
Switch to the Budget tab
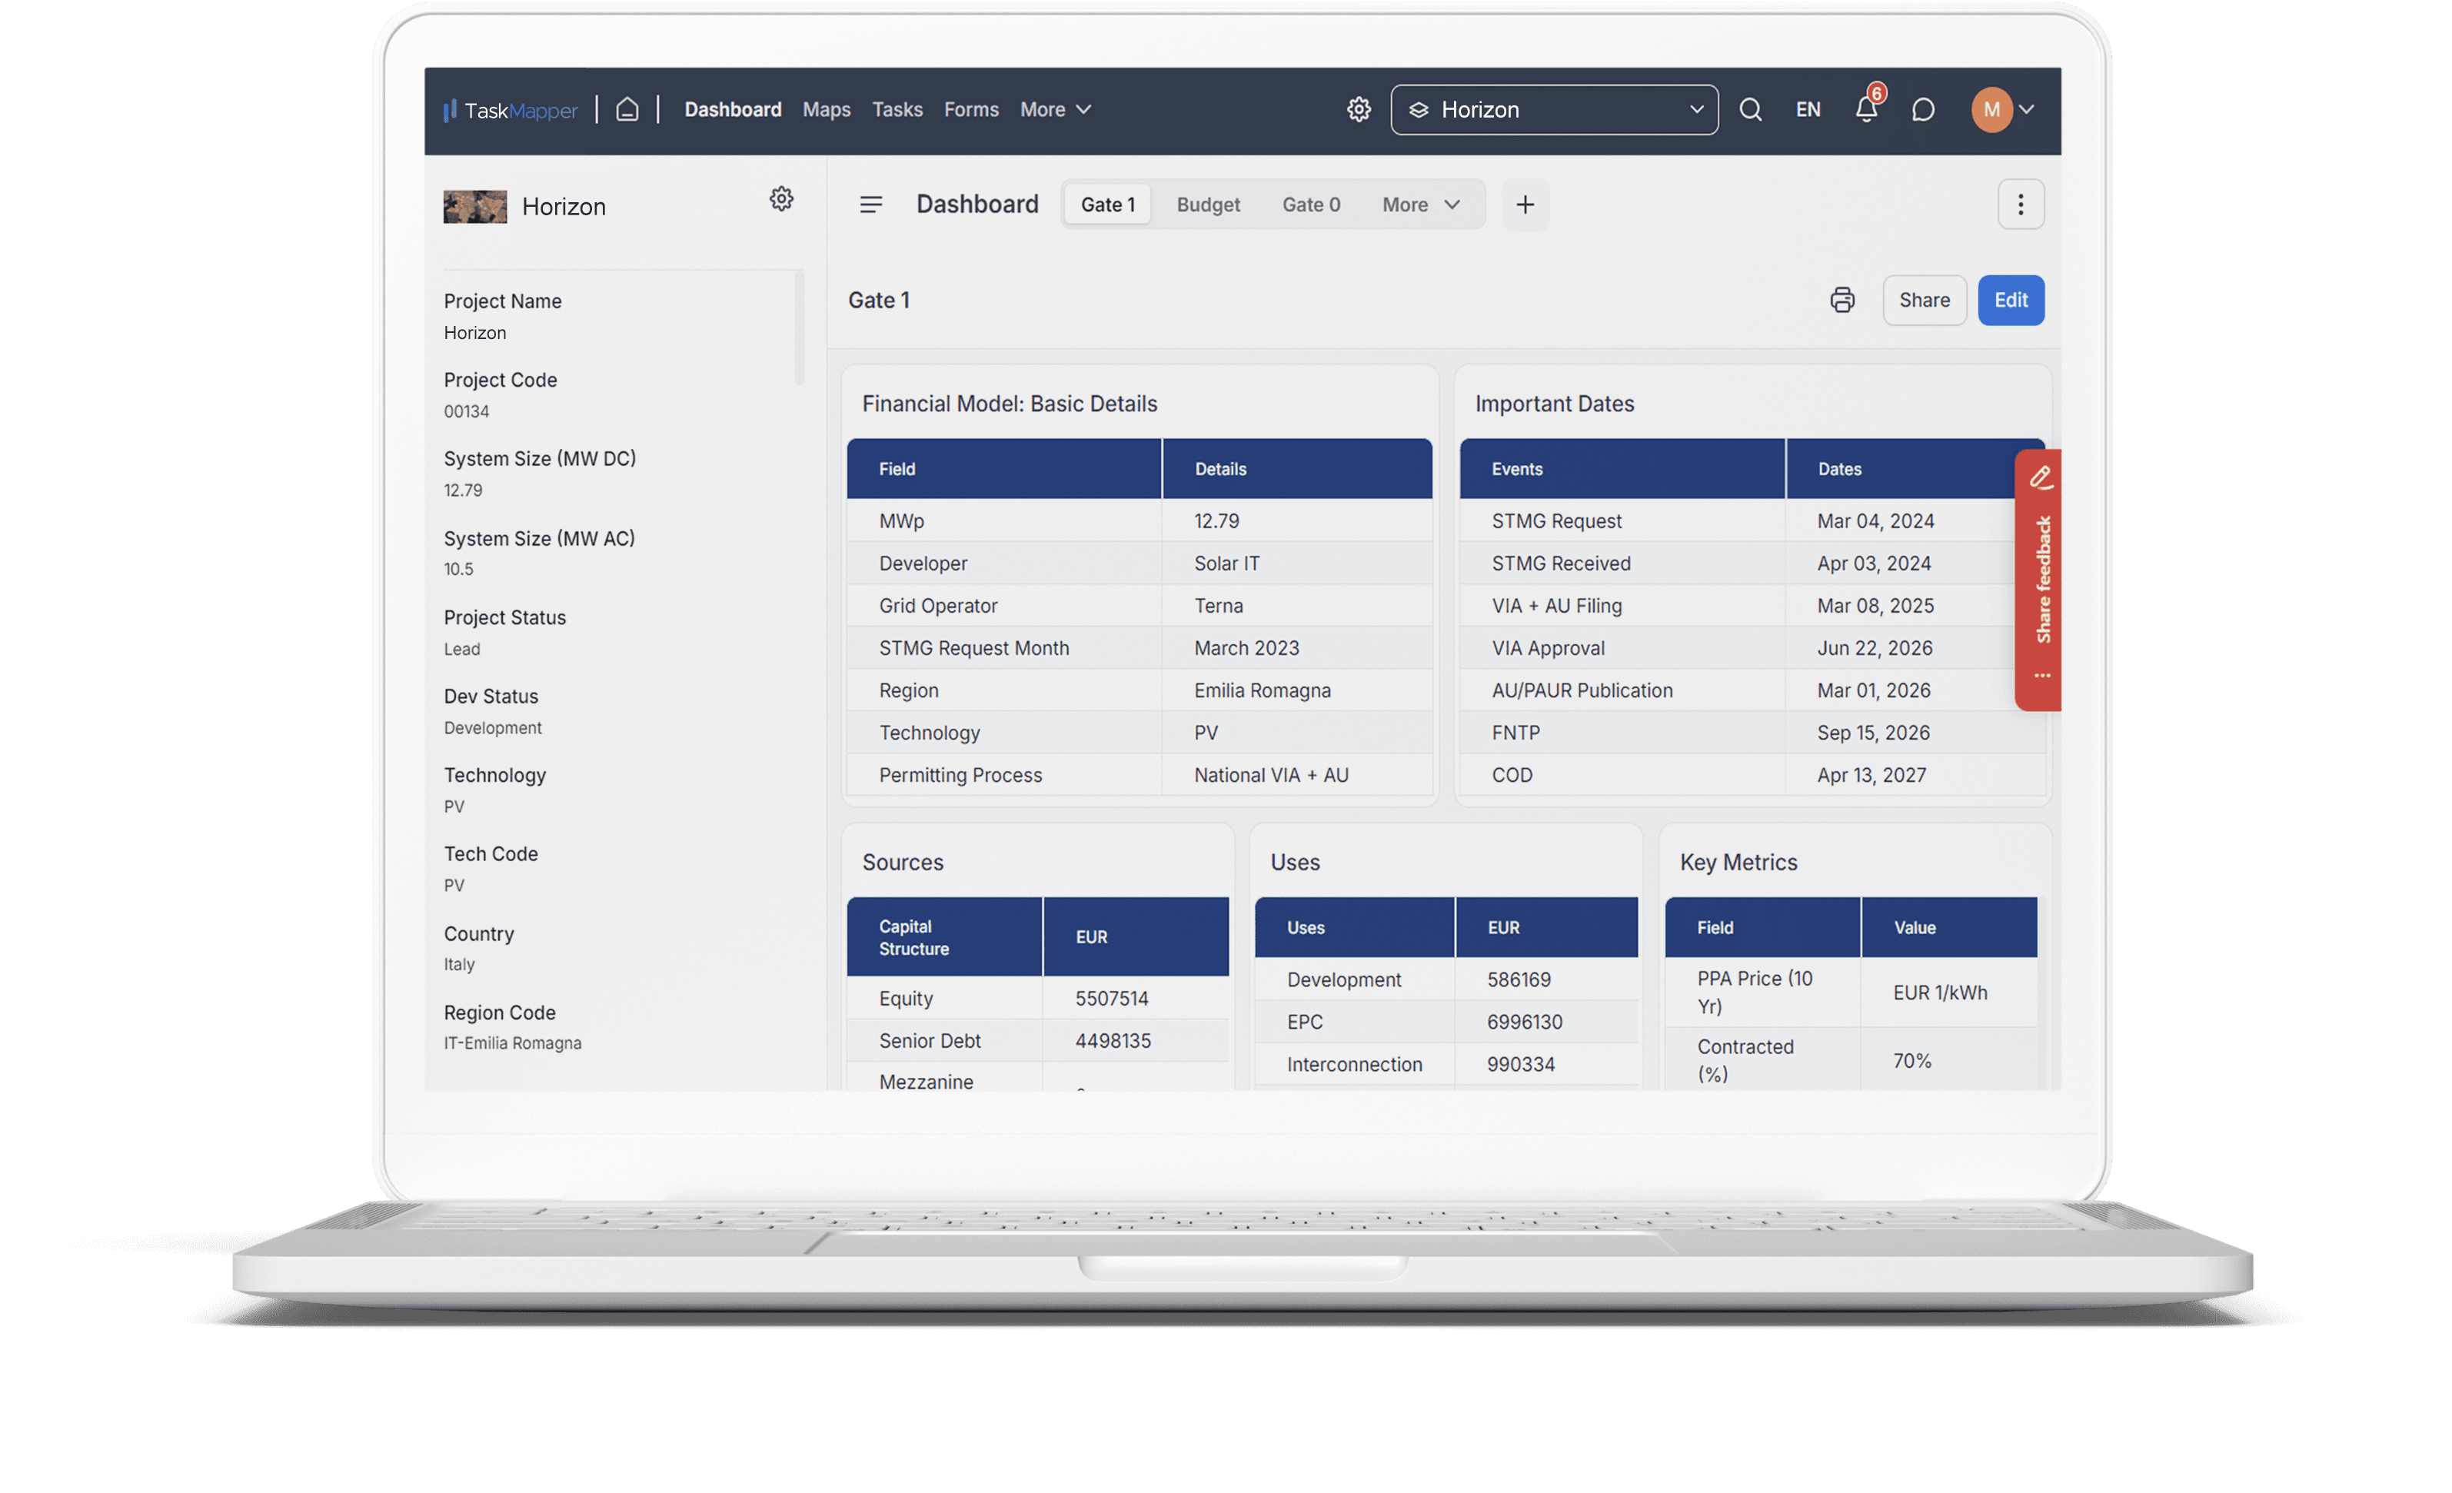click(x=1209, y=204)
